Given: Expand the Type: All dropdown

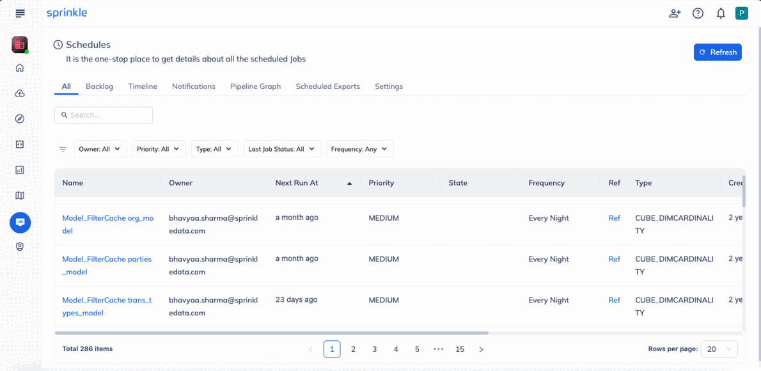Looking at the screenshot, I should [x=214, y=149].
